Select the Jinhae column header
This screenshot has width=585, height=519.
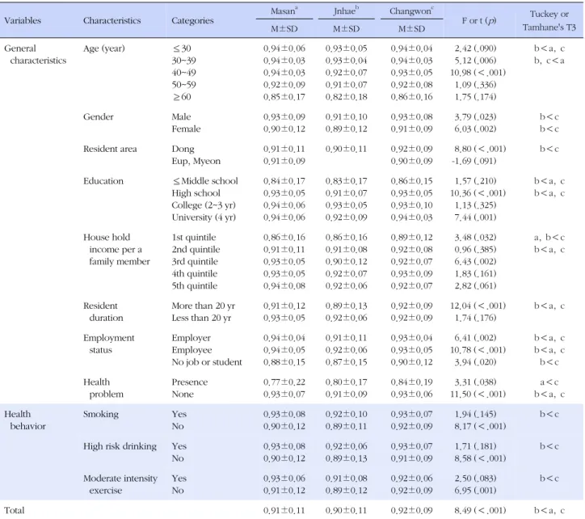(x=346, y=11)
